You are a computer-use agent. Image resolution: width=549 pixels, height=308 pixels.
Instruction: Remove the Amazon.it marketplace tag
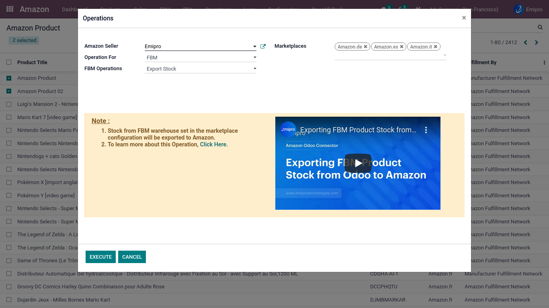(435, 47)
